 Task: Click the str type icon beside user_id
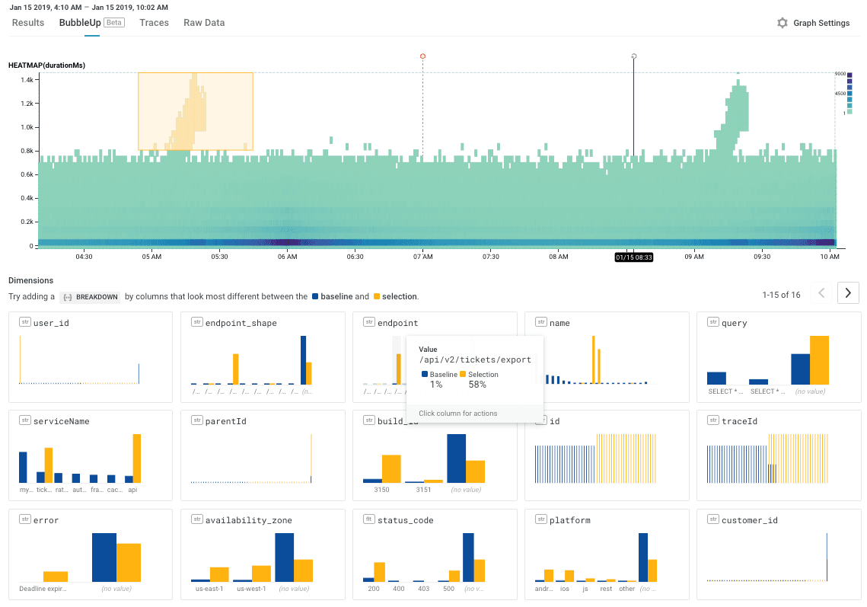pyautogui.click(x=24, y=323)
